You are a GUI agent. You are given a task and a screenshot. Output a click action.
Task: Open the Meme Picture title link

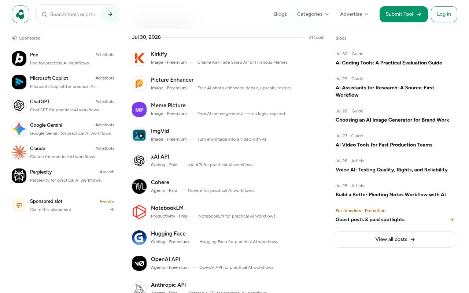pyautogui.click(x=168, y=105)
